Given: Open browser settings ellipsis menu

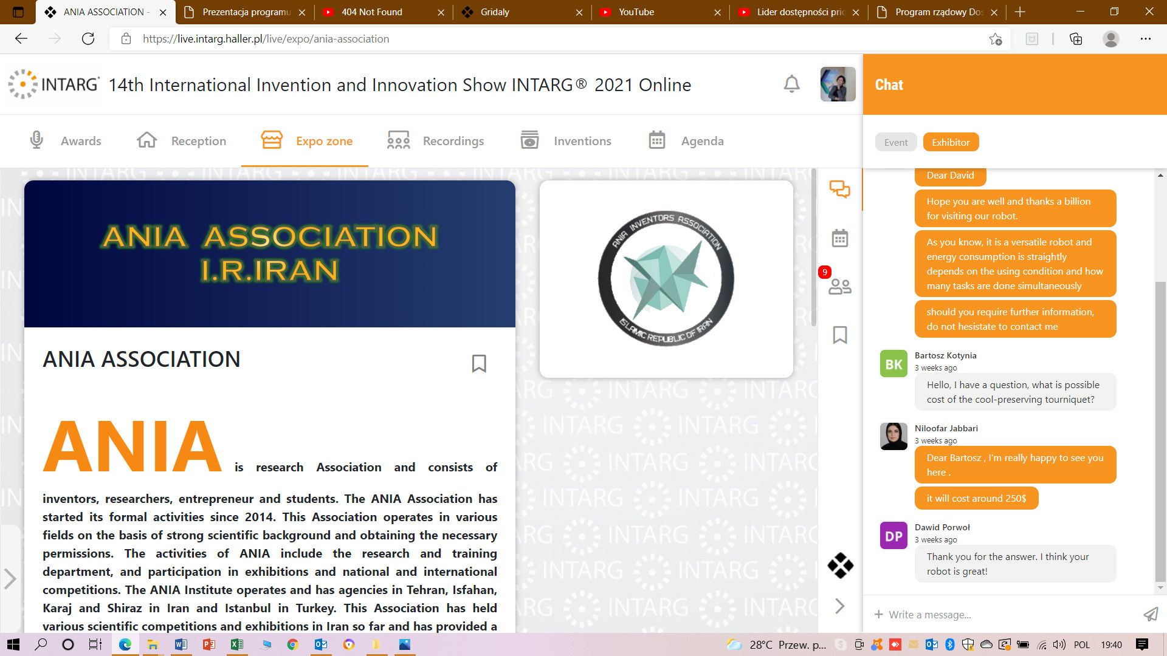Looking at the screenshot, I should coord(1145,39).
